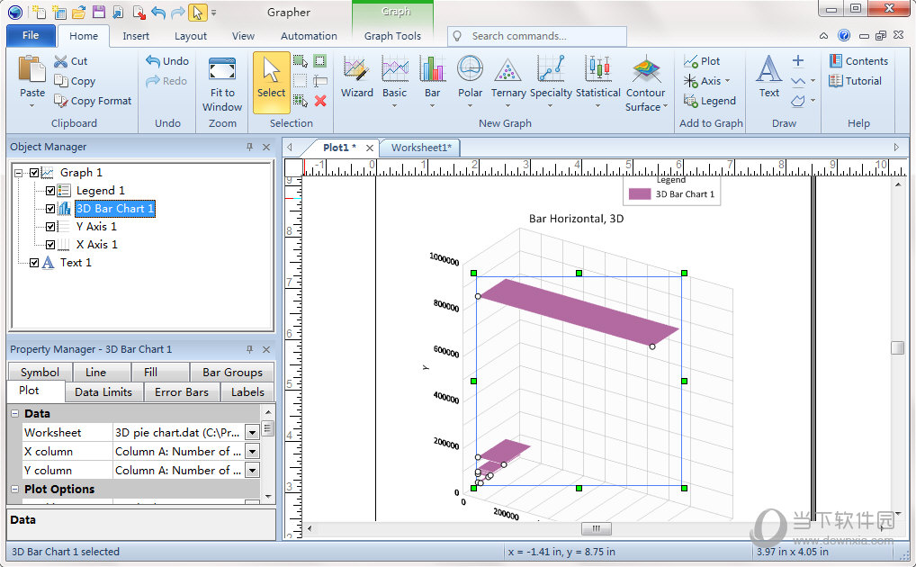Open the Data Limits property tab
Viewport: 916px width, 567px height.
click(x=103, y=392)
